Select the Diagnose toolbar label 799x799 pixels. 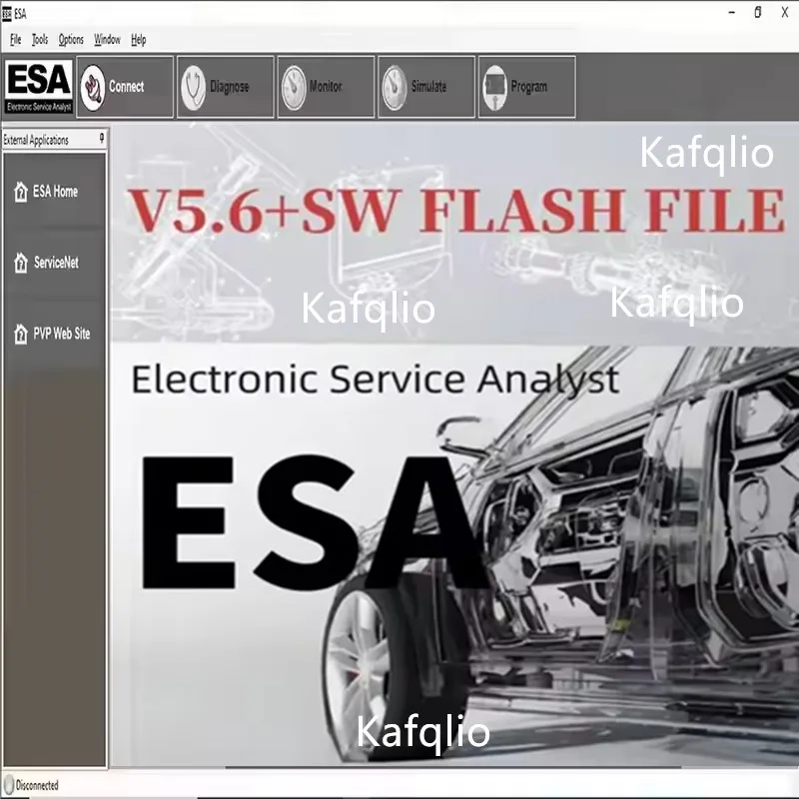pos(230,87)
